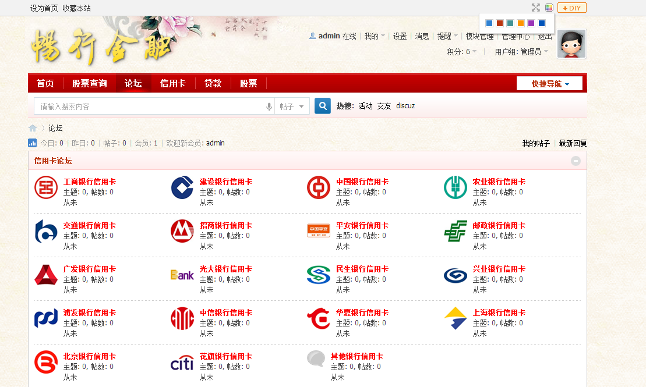Screen dimensions: 646x387
Task: Click the hot search term discuz
Action: [405, 106]
